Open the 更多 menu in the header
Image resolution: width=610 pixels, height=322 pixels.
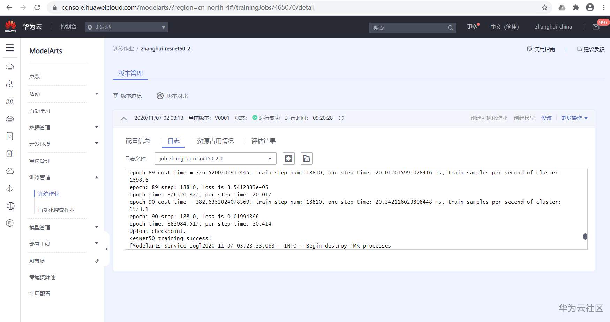click(x=472, y=27)
